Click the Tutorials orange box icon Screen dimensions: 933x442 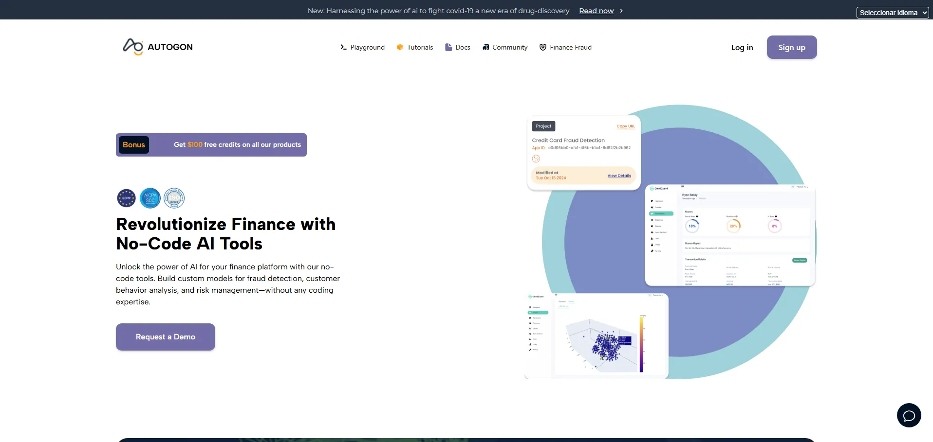(400, 47)
